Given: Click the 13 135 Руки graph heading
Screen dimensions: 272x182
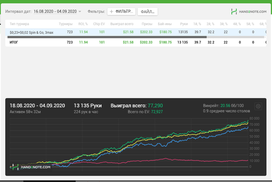Looking at the screenshot, I should point(88,106).
